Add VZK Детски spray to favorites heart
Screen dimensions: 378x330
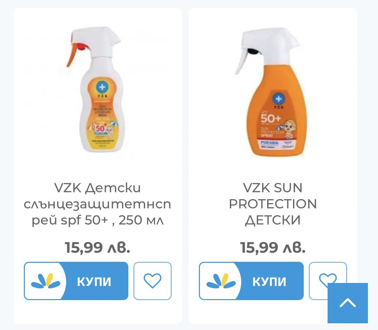coord(152,281)
